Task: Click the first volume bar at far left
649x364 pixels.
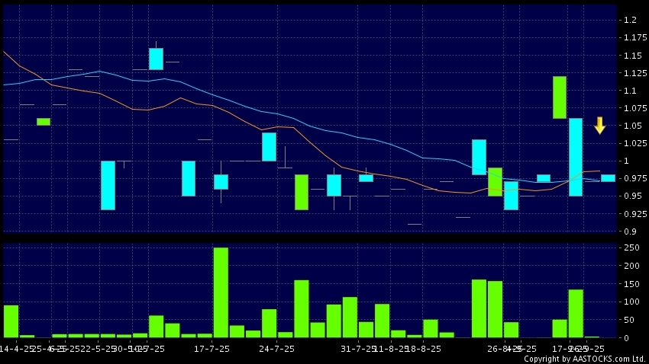Action: 11,321
